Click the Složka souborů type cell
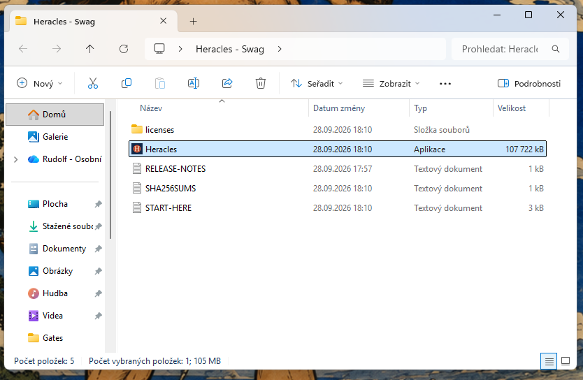Image resolution: width=583 pixels, height=380 pixels. point(442,130)
